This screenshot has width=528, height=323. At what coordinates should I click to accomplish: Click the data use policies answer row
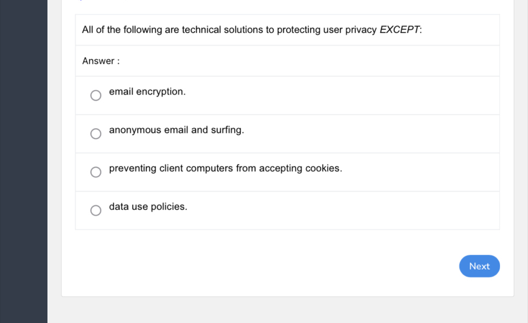(x=287, y=210)
